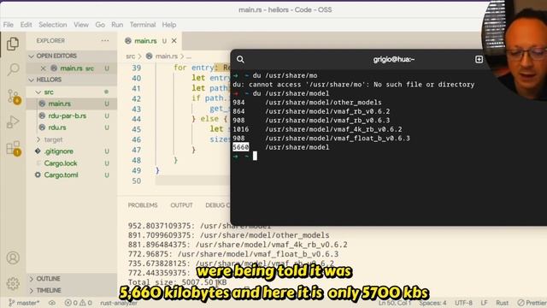The width and height of the screenshot is (547, 308).
Task: Open the Go menu
Action: [x=100, y=25]
